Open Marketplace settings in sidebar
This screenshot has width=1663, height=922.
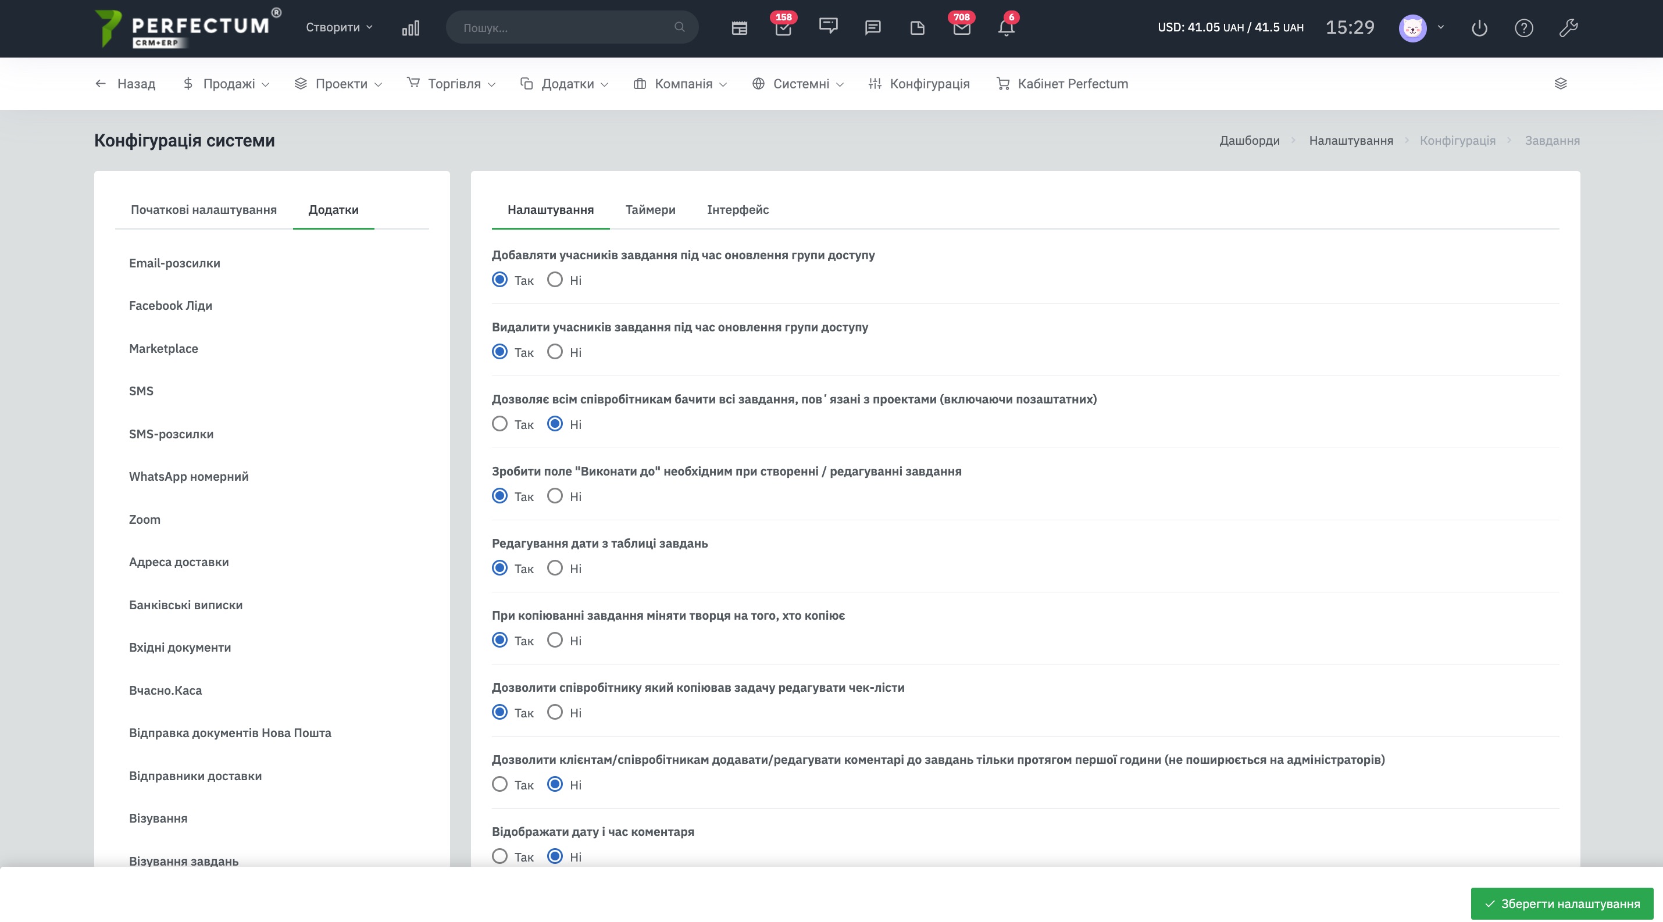coord(163,348)
